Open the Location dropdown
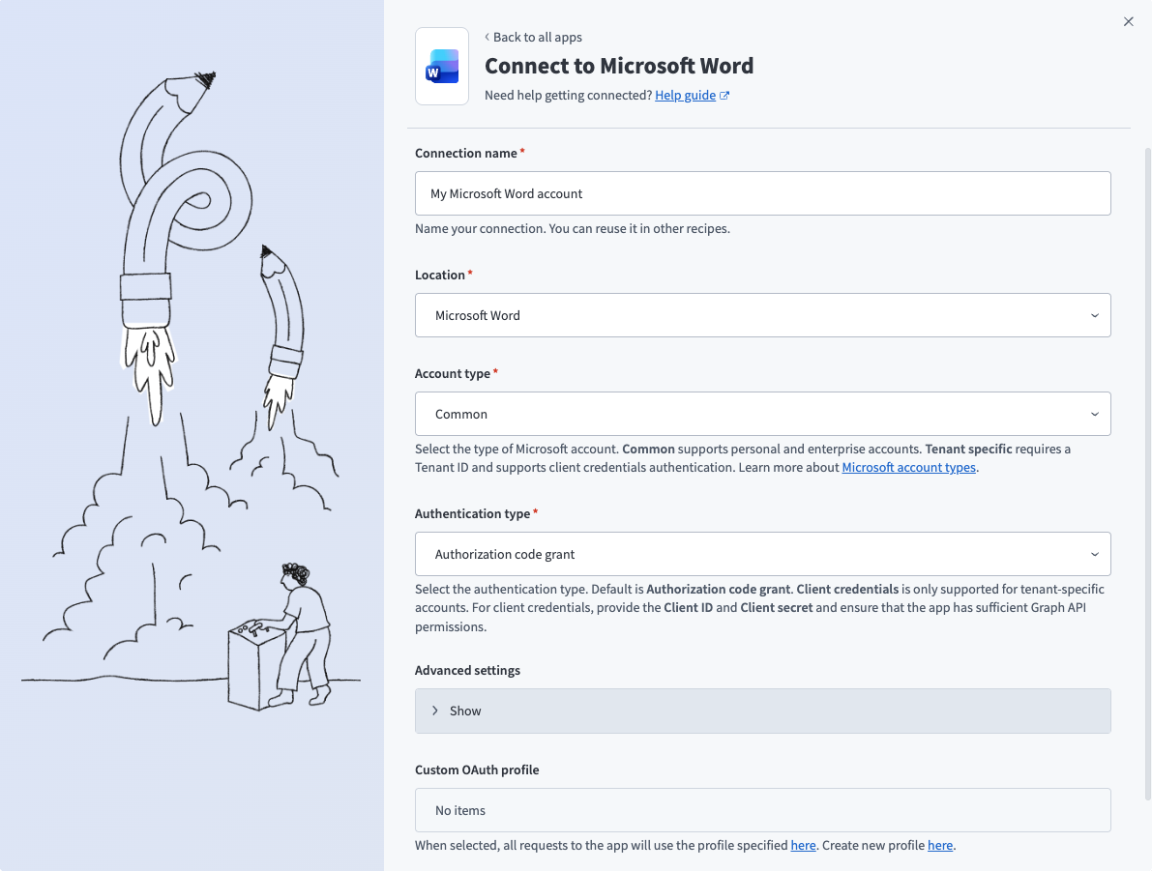The height and width of the screenshot is (871, 1152). 762,315
